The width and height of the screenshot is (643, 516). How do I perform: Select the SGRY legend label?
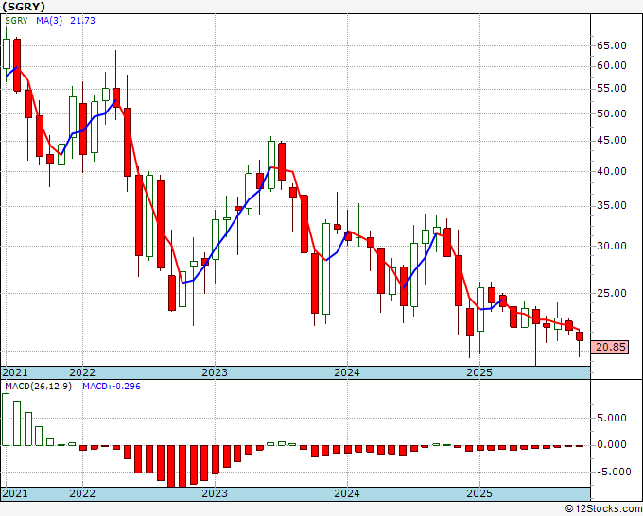pos(16,21)
